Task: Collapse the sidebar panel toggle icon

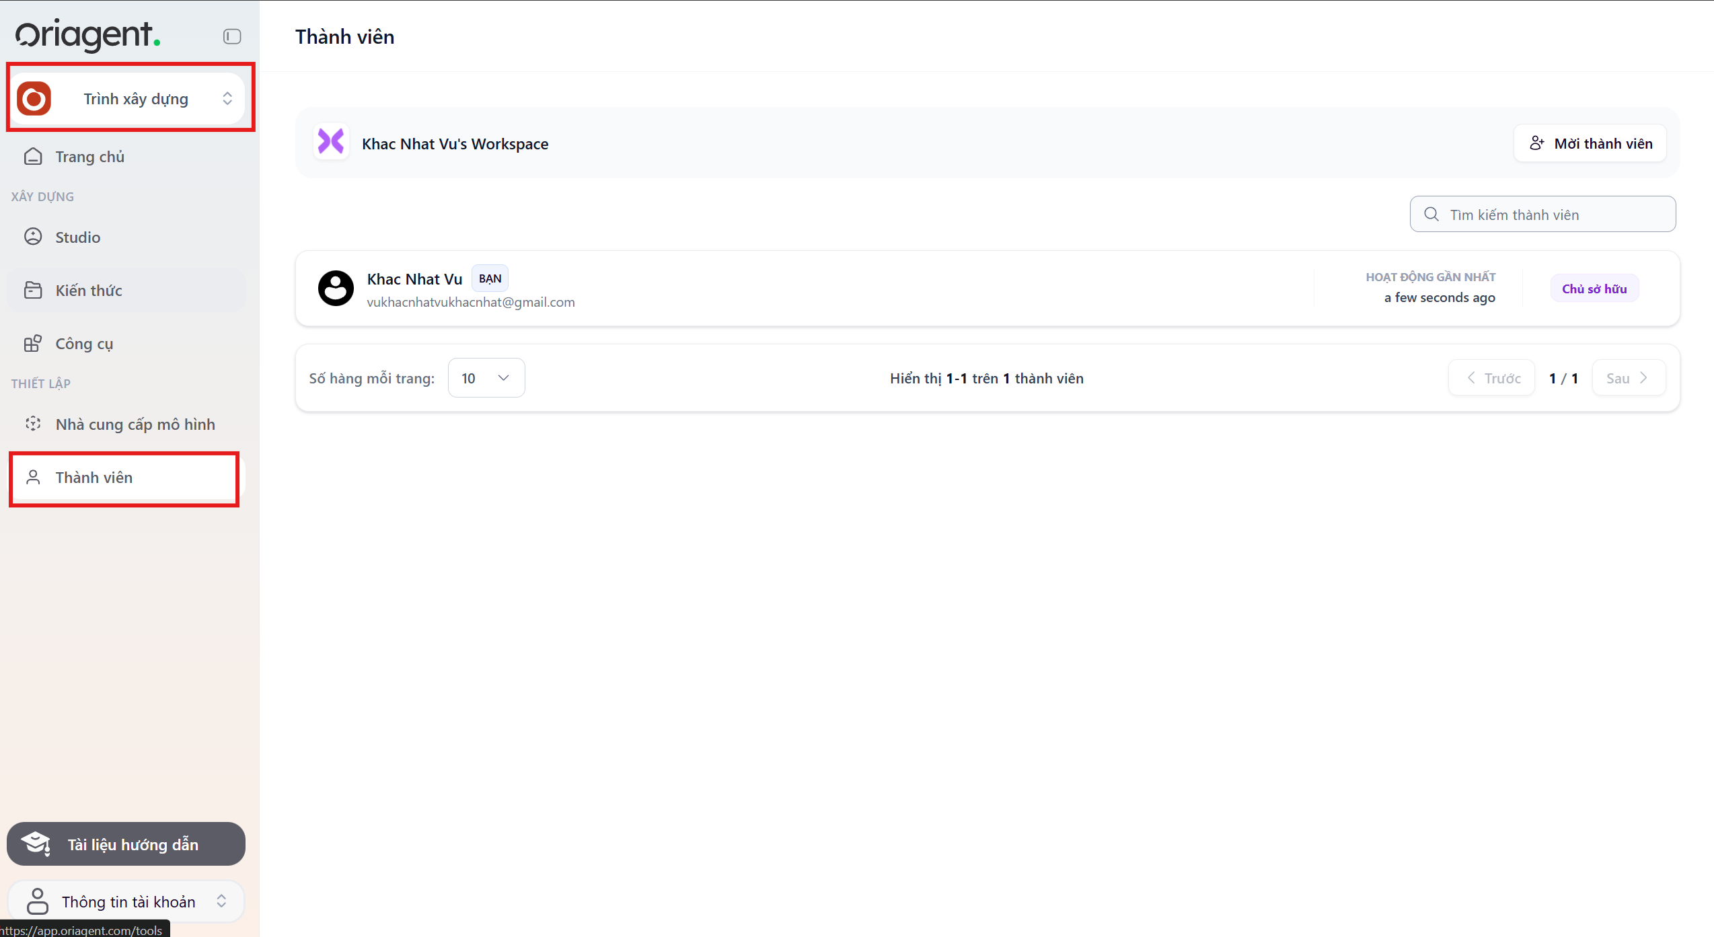Action: [x=232, y=36]
